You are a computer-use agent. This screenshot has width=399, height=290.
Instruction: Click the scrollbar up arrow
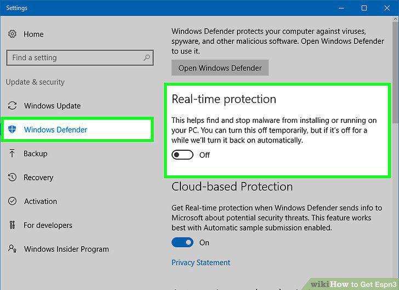[395, 19]
